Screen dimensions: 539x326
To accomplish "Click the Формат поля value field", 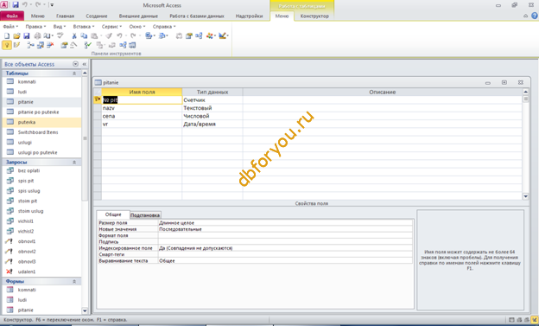I will coord(285,235).
